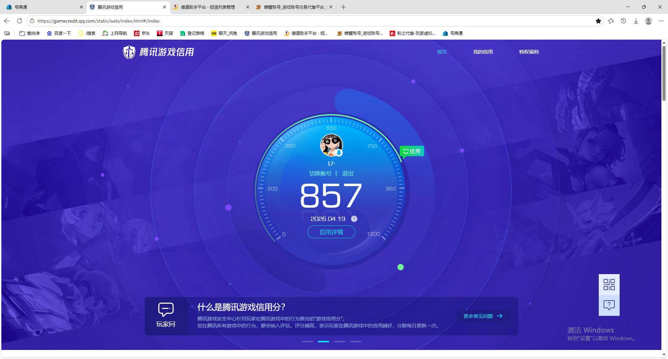Image resolution: width=668 pixels, height=359 pixels.
Task: Click 切换账号 to switch accounts
Action: 320,173
